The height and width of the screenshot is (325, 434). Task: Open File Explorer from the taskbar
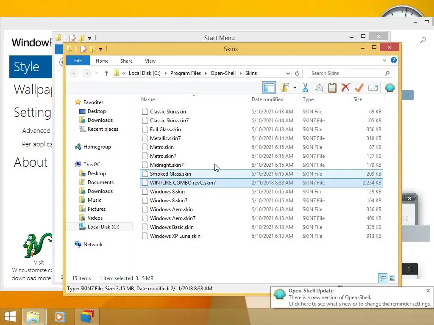click(33, 317)
